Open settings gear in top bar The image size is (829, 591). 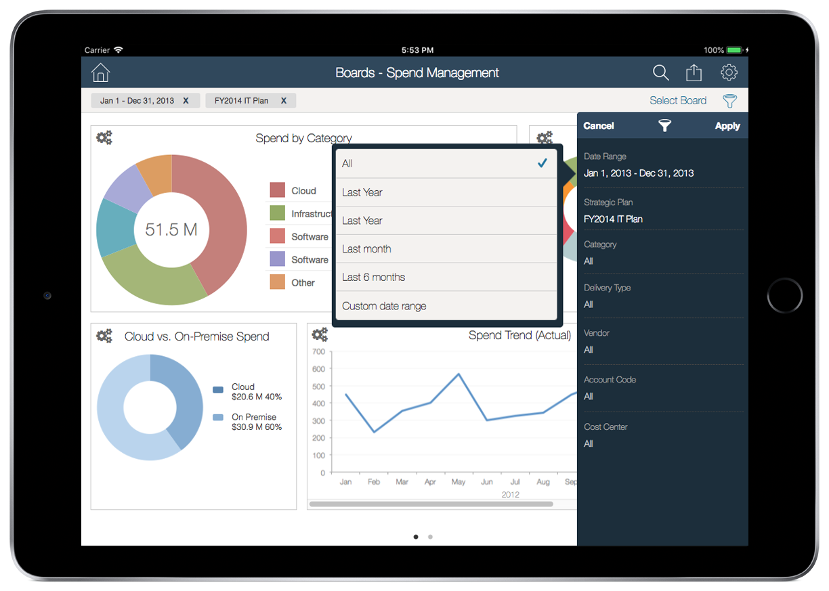pyautogui.click(x=729, y=72)
